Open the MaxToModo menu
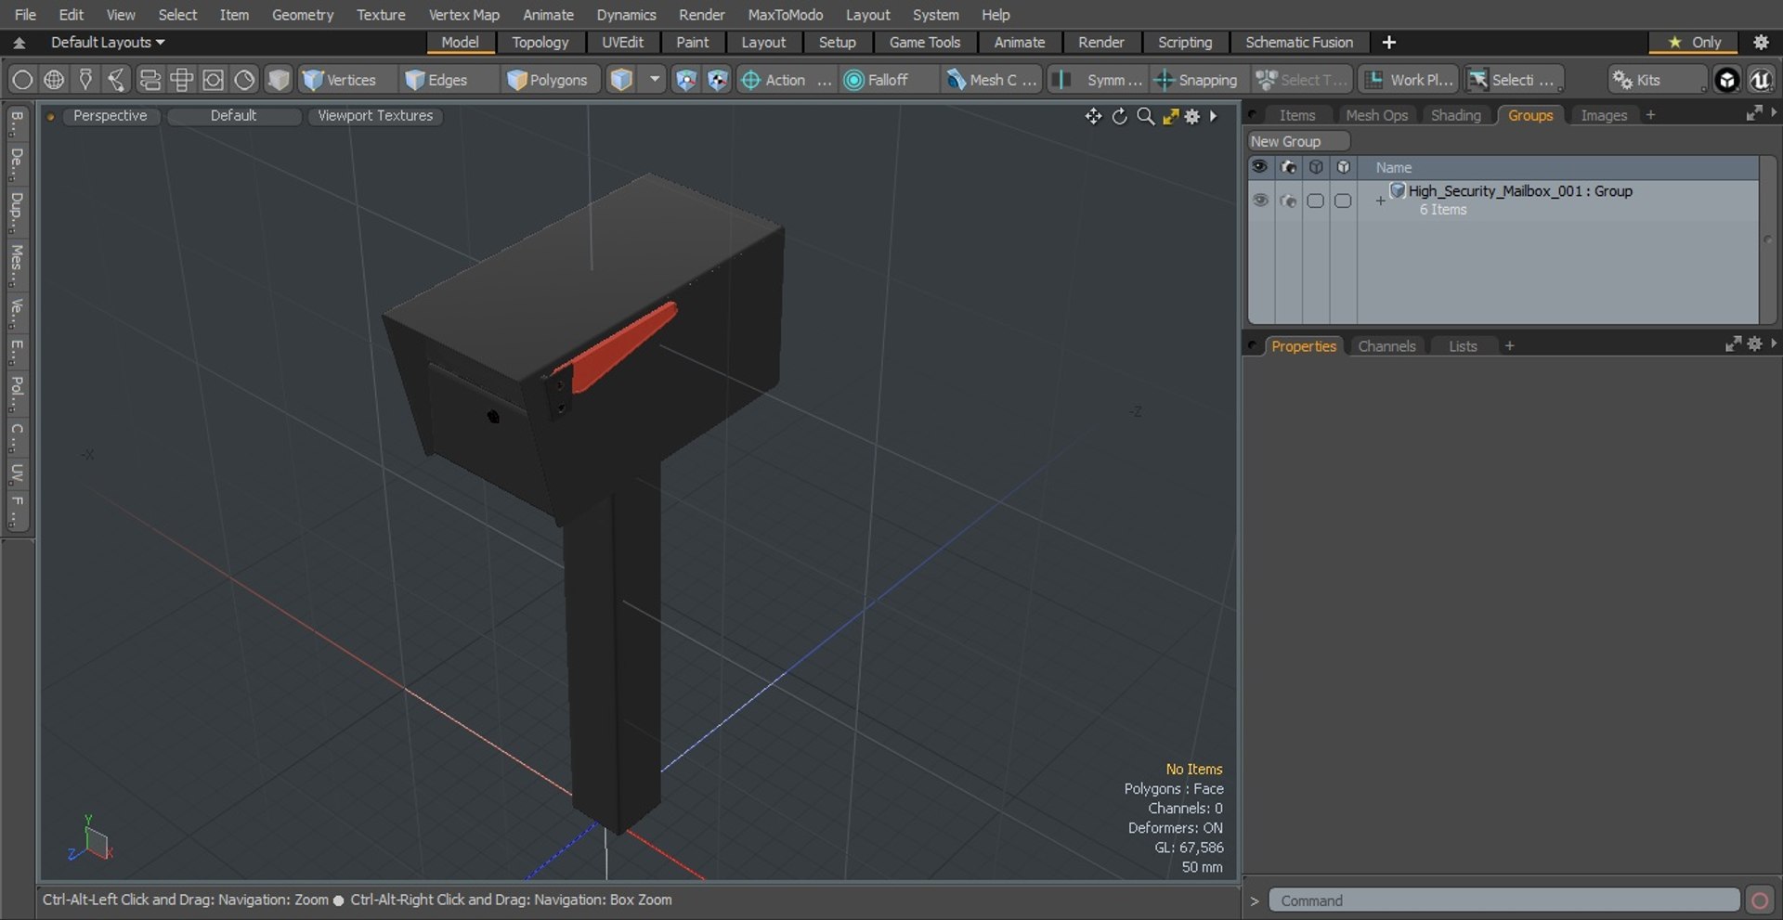1783x920 pixels. (x=786, y=15)
